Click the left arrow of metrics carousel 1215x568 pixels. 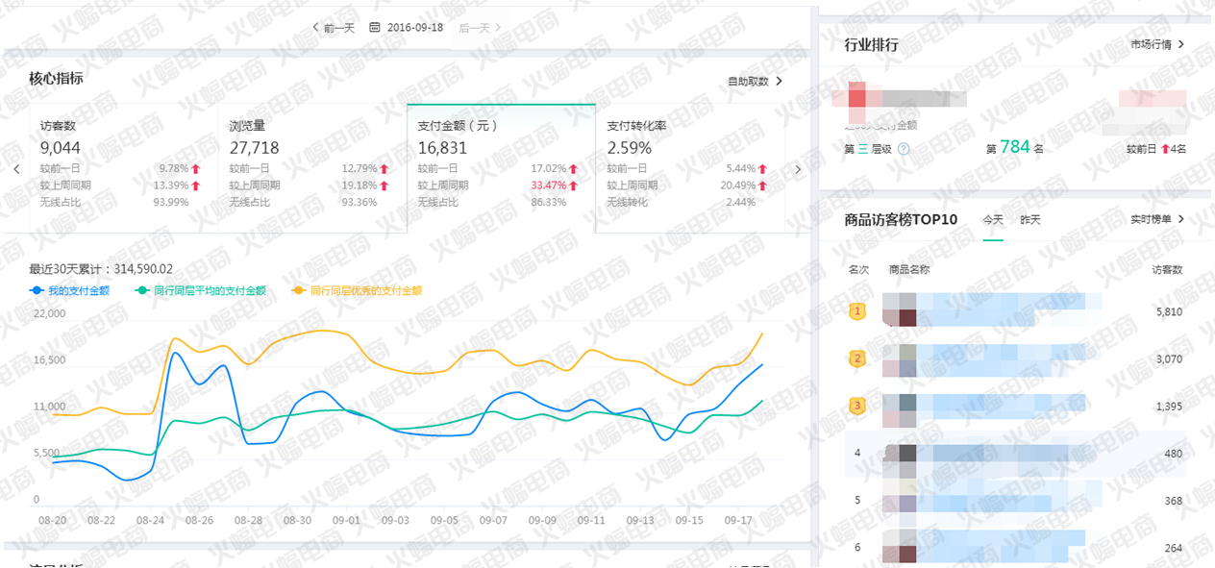(16, 169)
